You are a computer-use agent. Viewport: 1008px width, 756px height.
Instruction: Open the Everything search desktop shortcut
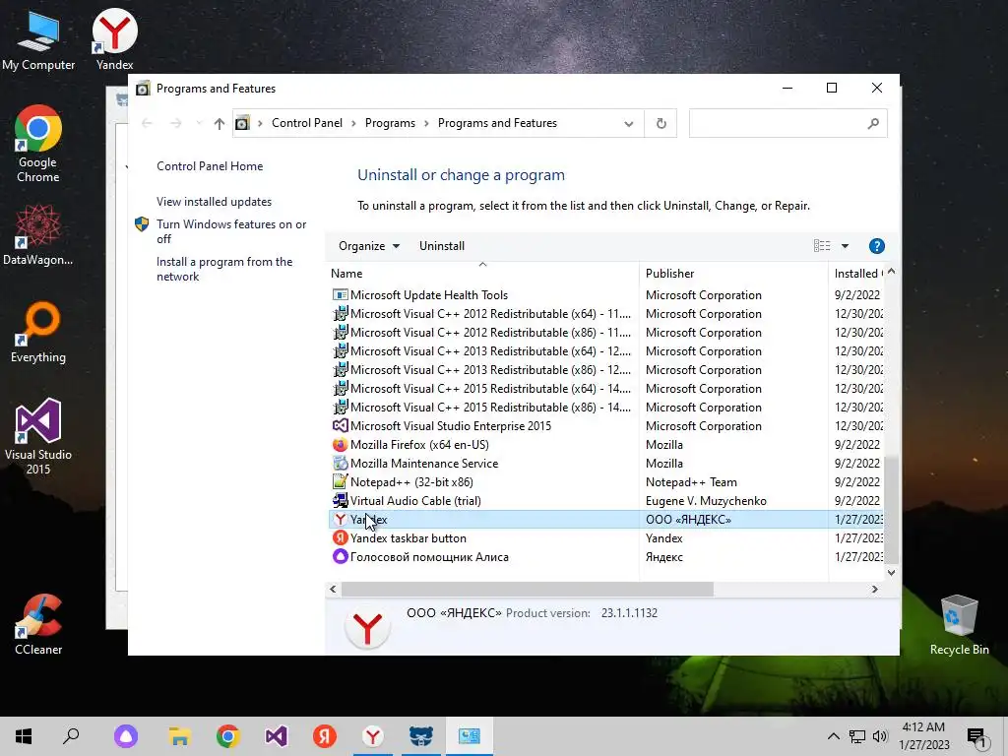click(38, 333)
